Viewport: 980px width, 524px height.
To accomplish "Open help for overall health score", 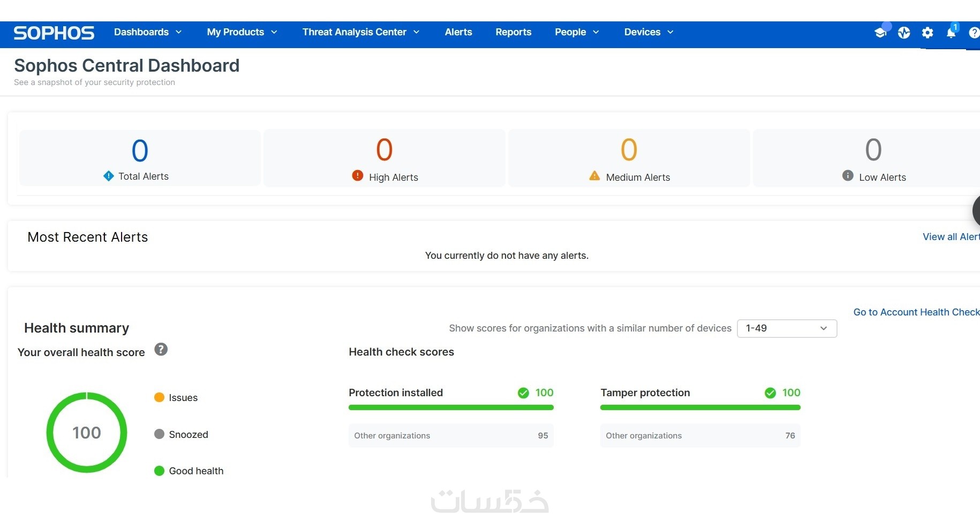I will [161, 349].
